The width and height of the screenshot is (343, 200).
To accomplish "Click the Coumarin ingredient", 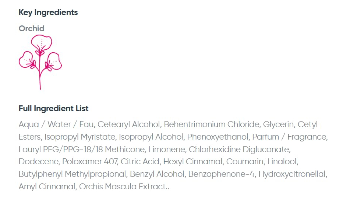I will 244,162.
